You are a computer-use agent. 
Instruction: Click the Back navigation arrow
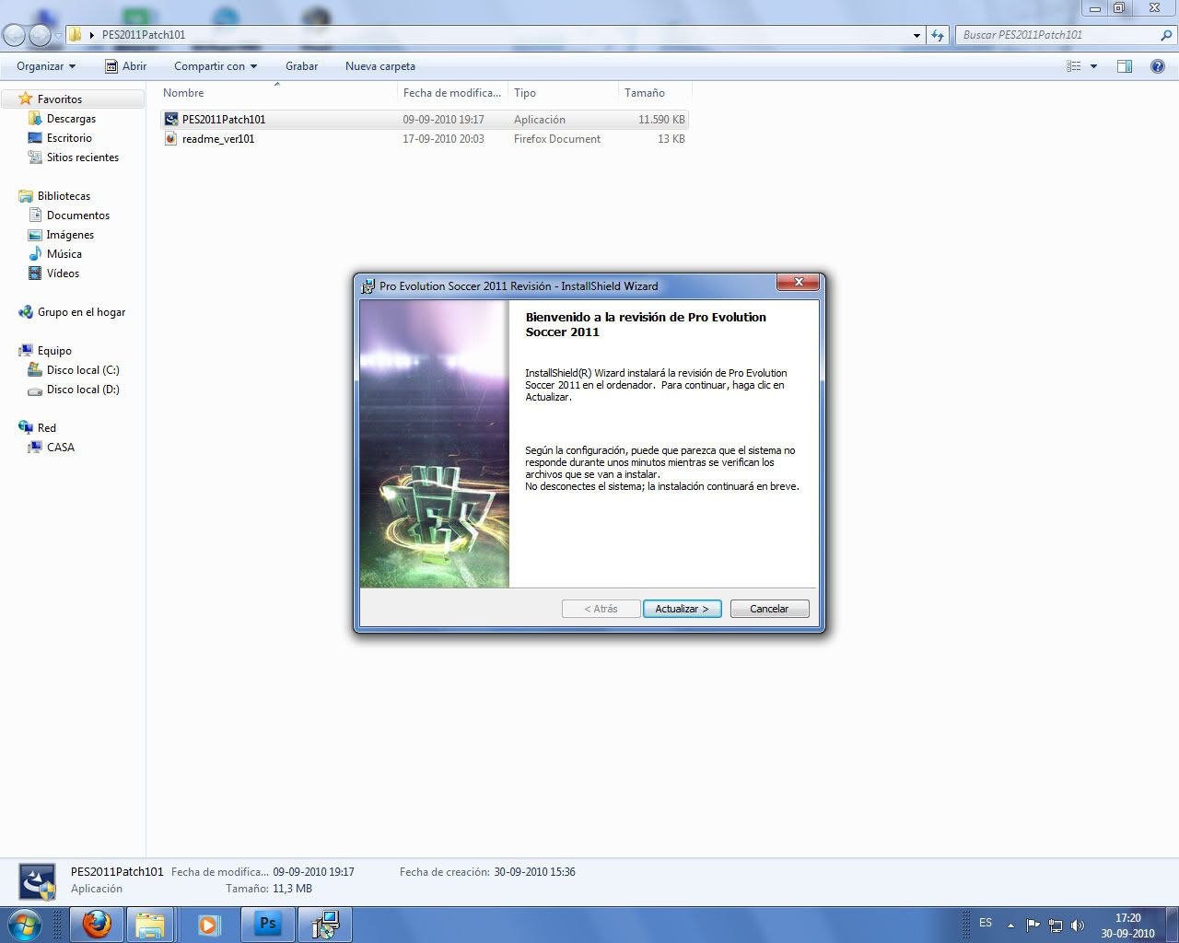tap(14, 35)
